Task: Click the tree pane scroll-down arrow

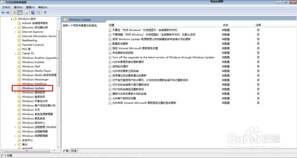Action: (x=58, y=147)
